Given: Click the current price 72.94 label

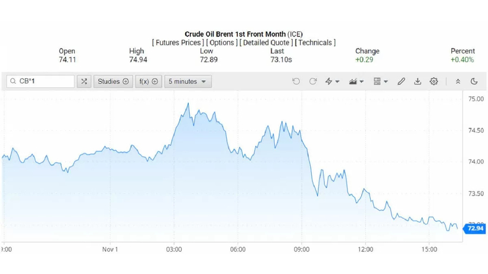Looking at the screenshot, I should (476, 228).
